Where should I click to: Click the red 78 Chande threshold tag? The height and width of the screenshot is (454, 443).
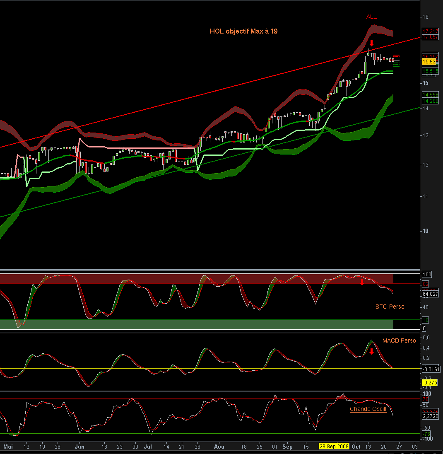[x=425, y=399]
